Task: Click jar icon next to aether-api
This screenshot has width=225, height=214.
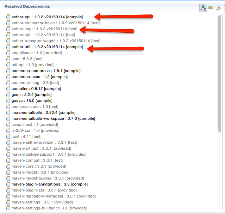Action: [x=8, y=17]
